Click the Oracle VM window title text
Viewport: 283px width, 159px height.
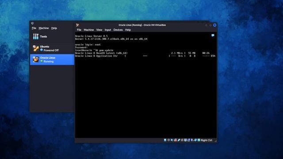142,25
